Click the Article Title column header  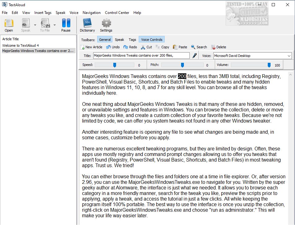click(11, 39)
